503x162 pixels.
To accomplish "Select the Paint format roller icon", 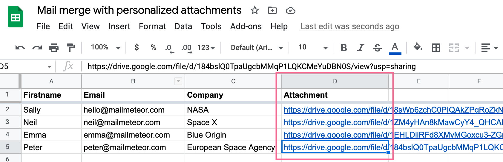I will tap(71, 48).
